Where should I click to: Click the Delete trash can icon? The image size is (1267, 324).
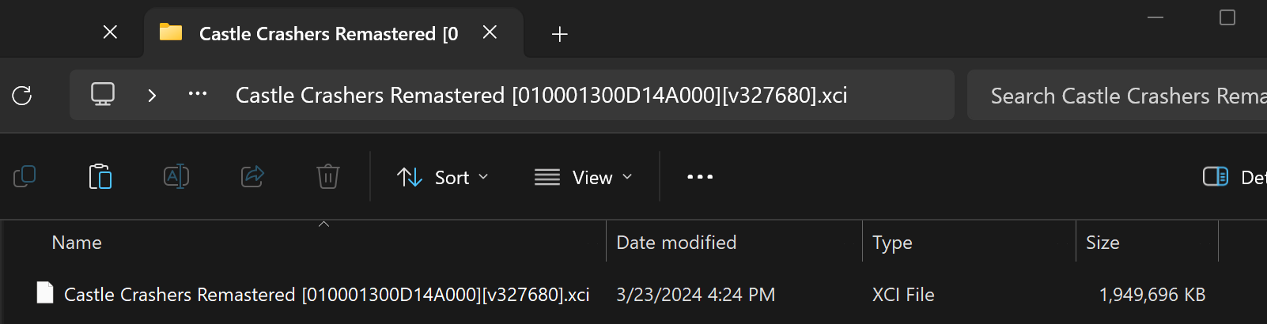point(328,176)
